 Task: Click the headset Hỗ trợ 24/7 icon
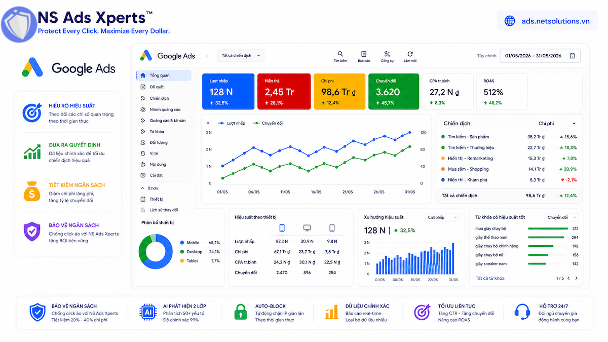522,312
